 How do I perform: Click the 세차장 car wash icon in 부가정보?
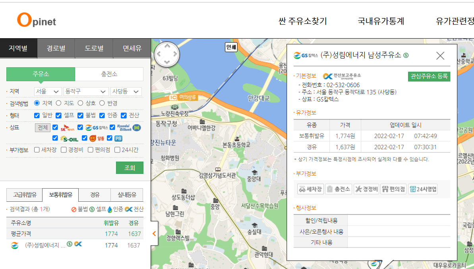point(310,189)
